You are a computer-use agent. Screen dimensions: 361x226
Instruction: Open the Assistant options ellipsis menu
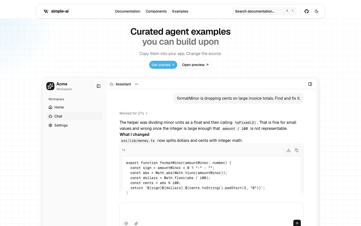137,84
